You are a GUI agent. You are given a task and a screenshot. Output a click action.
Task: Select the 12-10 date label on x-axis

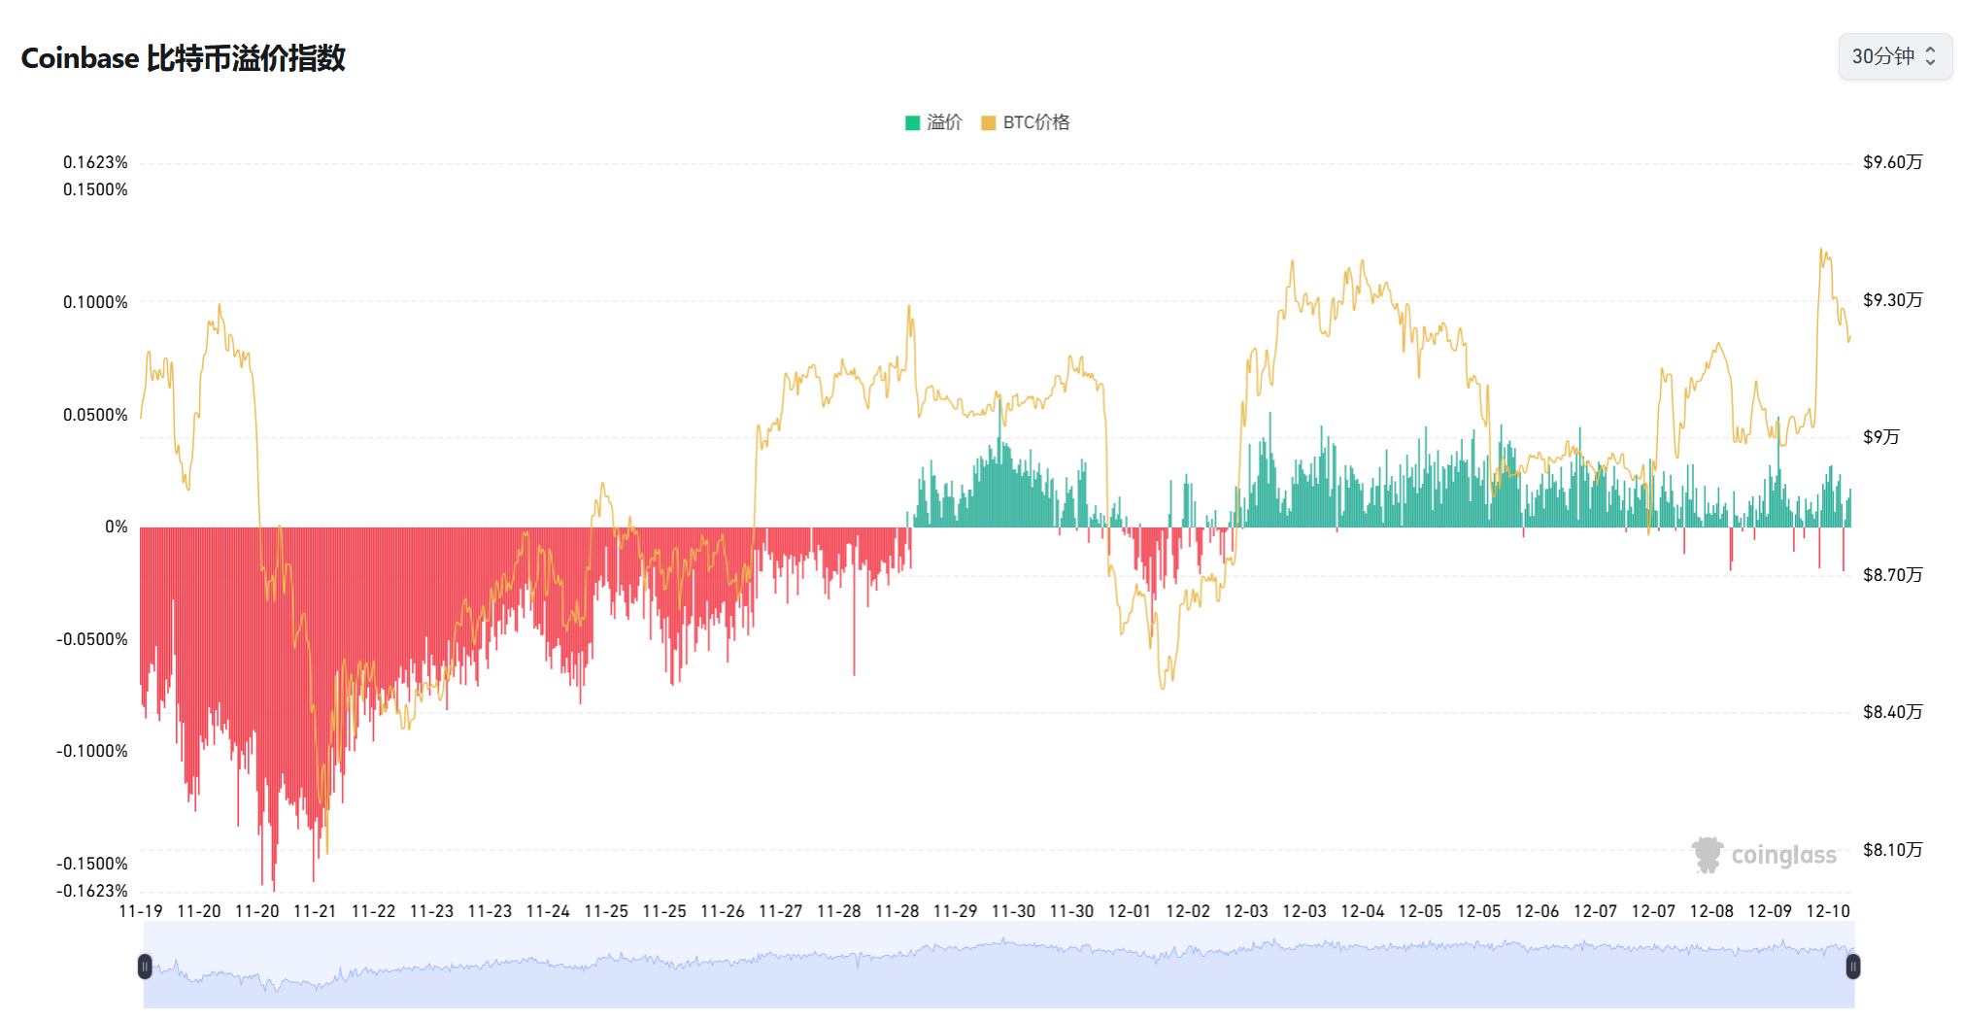click(x=1827, y=911)
